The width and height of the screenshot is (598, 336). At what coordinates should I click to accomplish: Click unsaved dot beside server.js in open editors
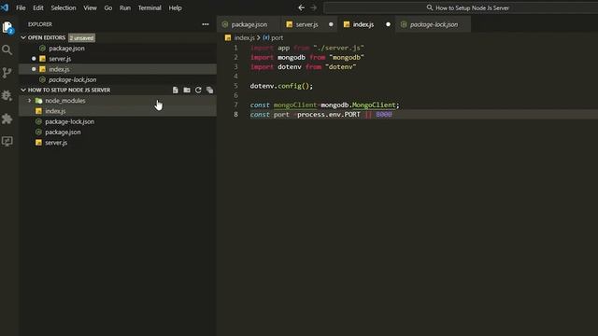point(34,59)
